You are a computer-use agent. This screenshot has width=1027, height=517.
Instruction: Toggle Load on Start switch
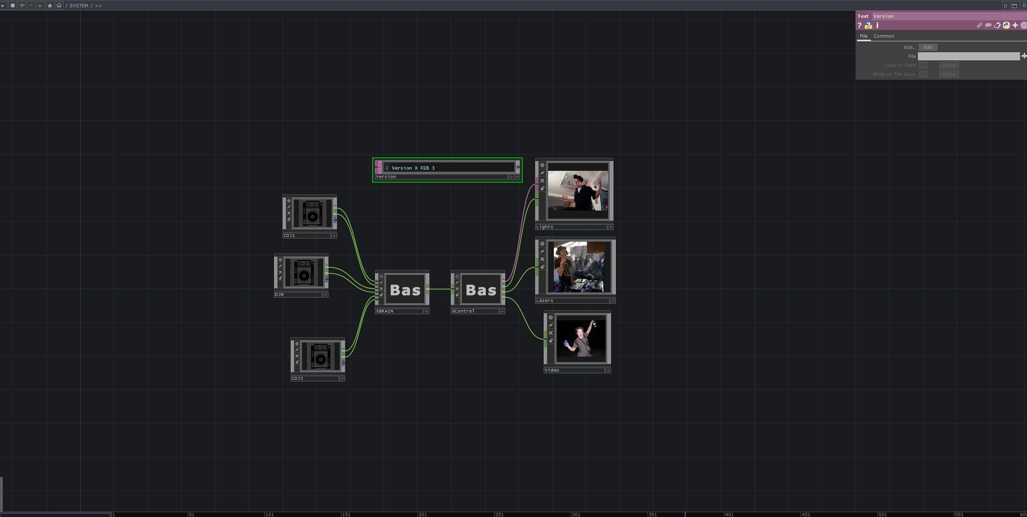923,65
